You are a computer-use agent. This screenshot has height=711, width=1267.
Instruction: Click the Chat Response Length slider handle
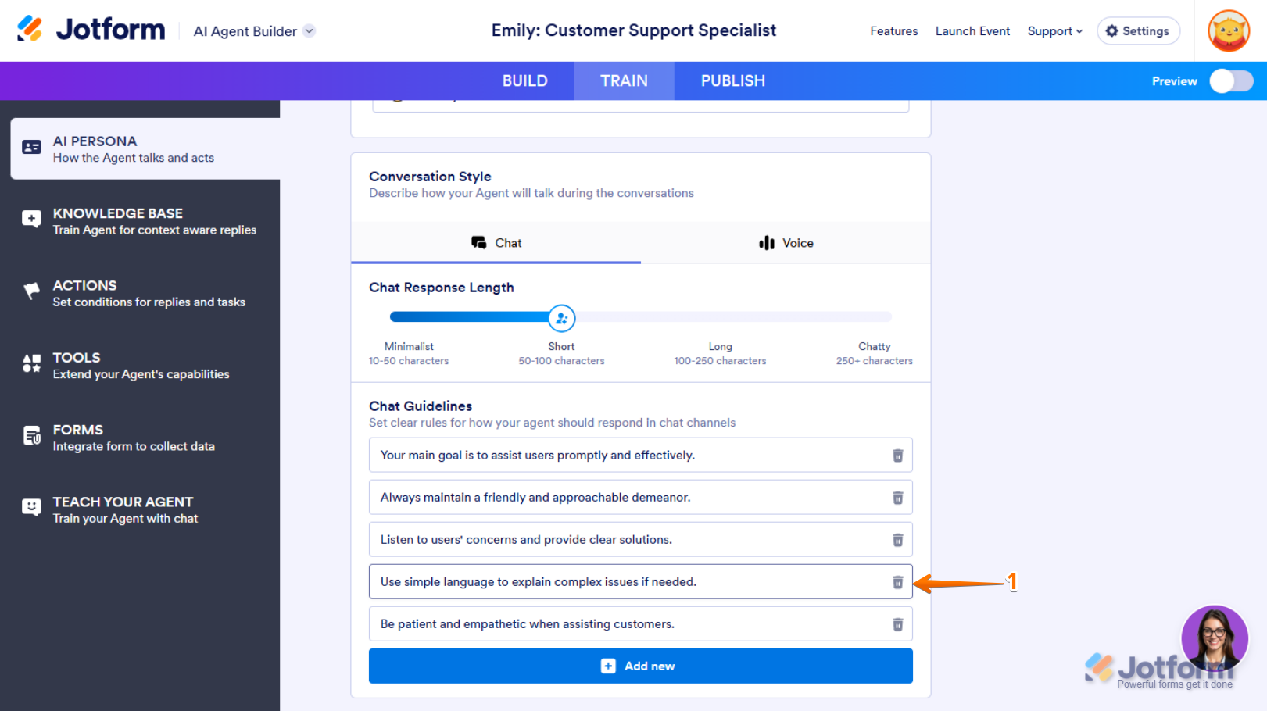(x=561, y=318)
